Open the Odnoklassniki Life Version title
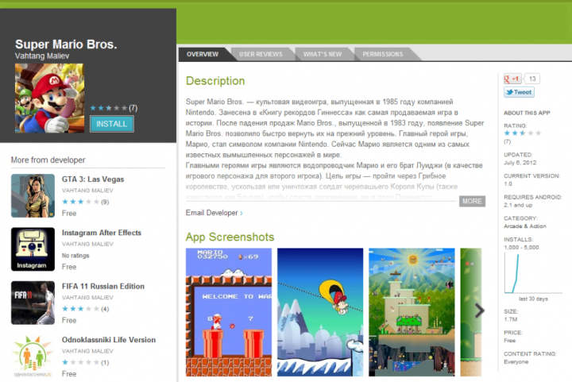 109,340
